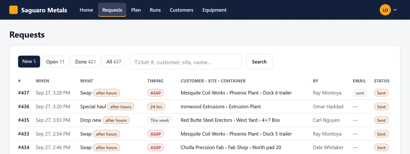Click the Sent status of ticket #433
The image size is (410, 154).
(x=381, y=134)
